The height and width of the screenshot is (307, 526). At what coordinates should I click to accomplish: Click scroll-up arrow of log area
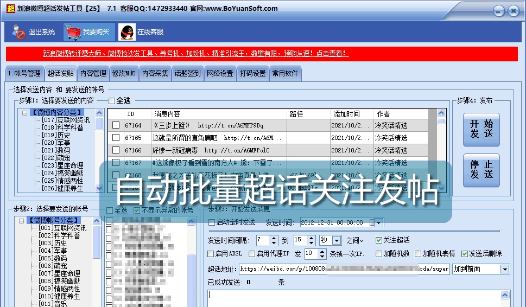click(x=504, y=295)
